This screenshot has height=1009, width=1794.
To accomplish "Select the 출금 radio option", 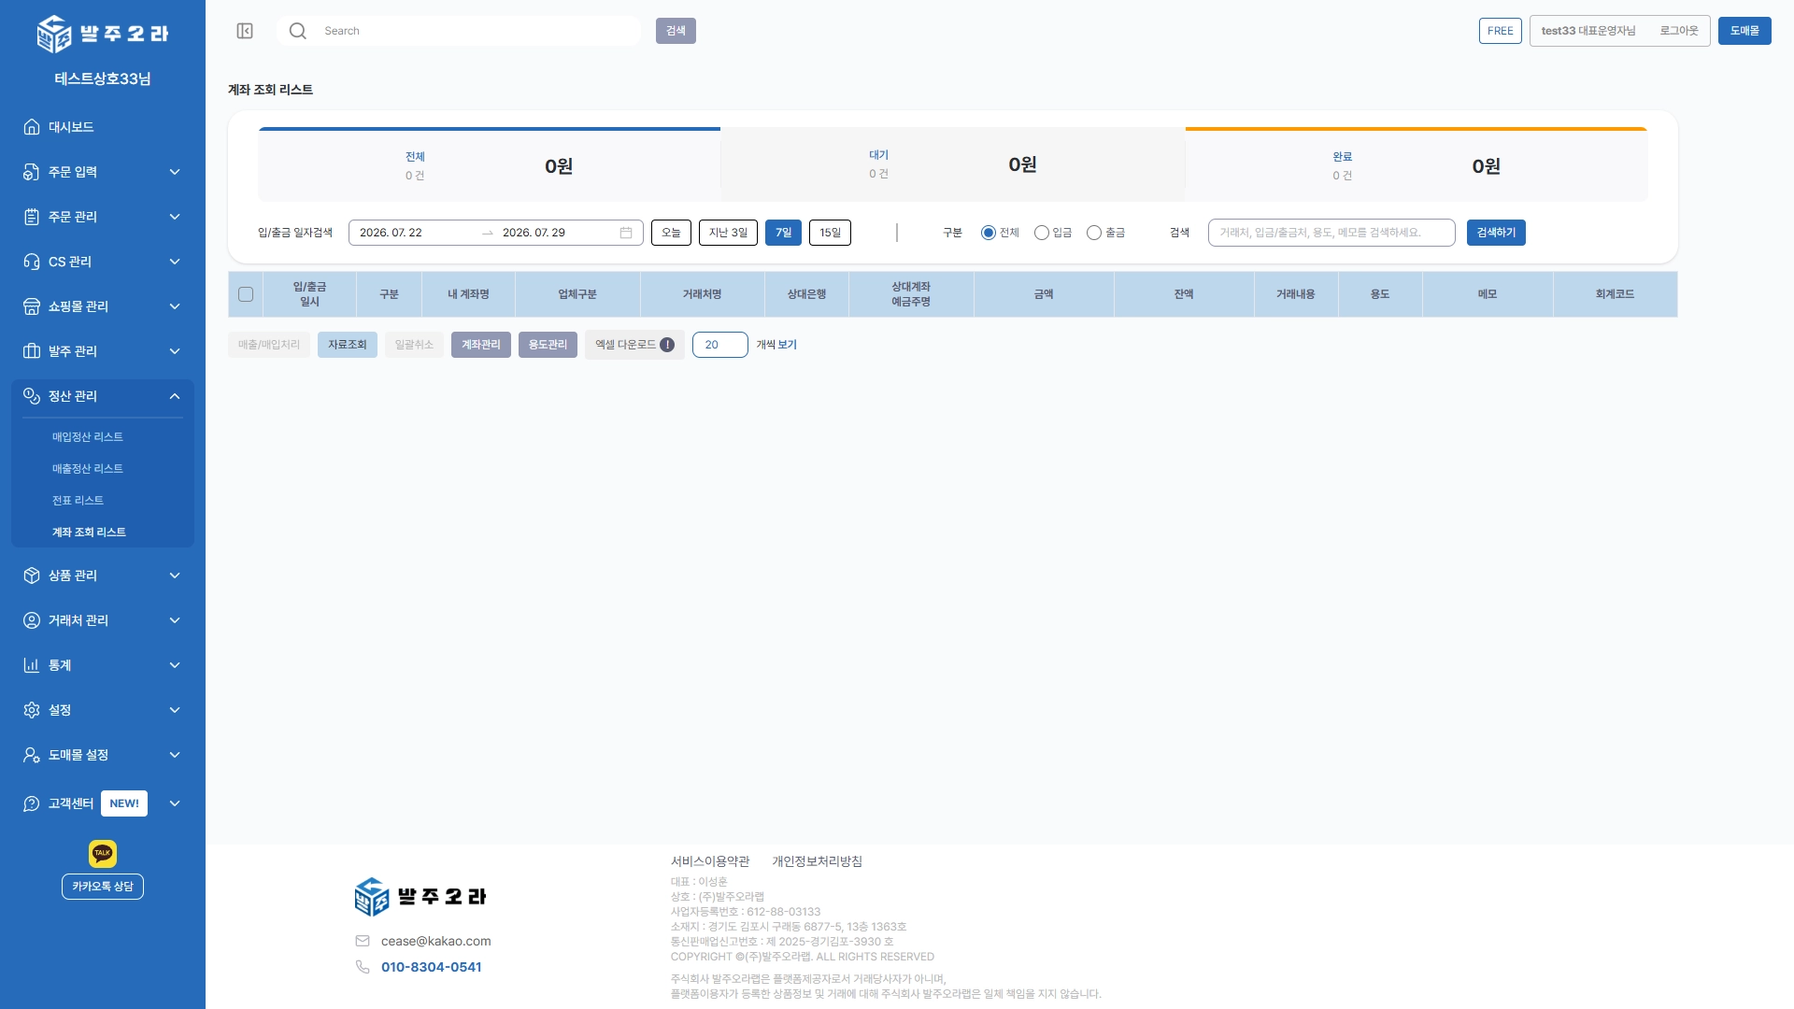I will click(1094, 233).
